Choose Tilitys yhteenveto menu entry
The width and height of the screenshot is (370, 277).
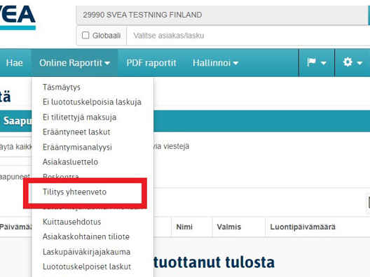[74, 192]
